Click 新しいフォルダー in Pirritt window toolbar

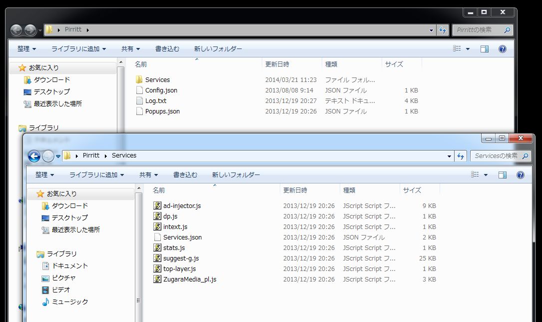218,49
